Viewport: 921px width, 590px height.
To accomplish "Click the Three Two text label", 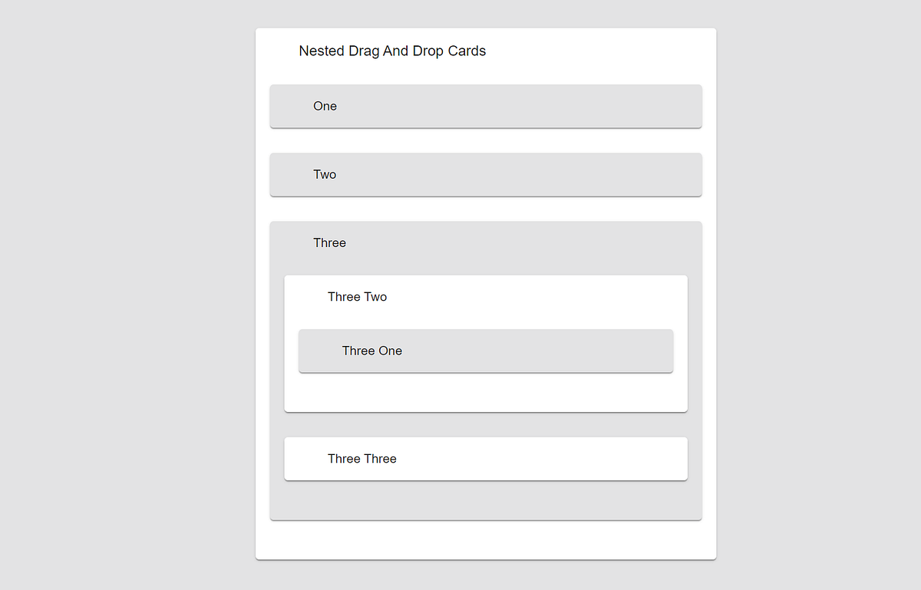I will pyautogui.click(x=357, y=297).
